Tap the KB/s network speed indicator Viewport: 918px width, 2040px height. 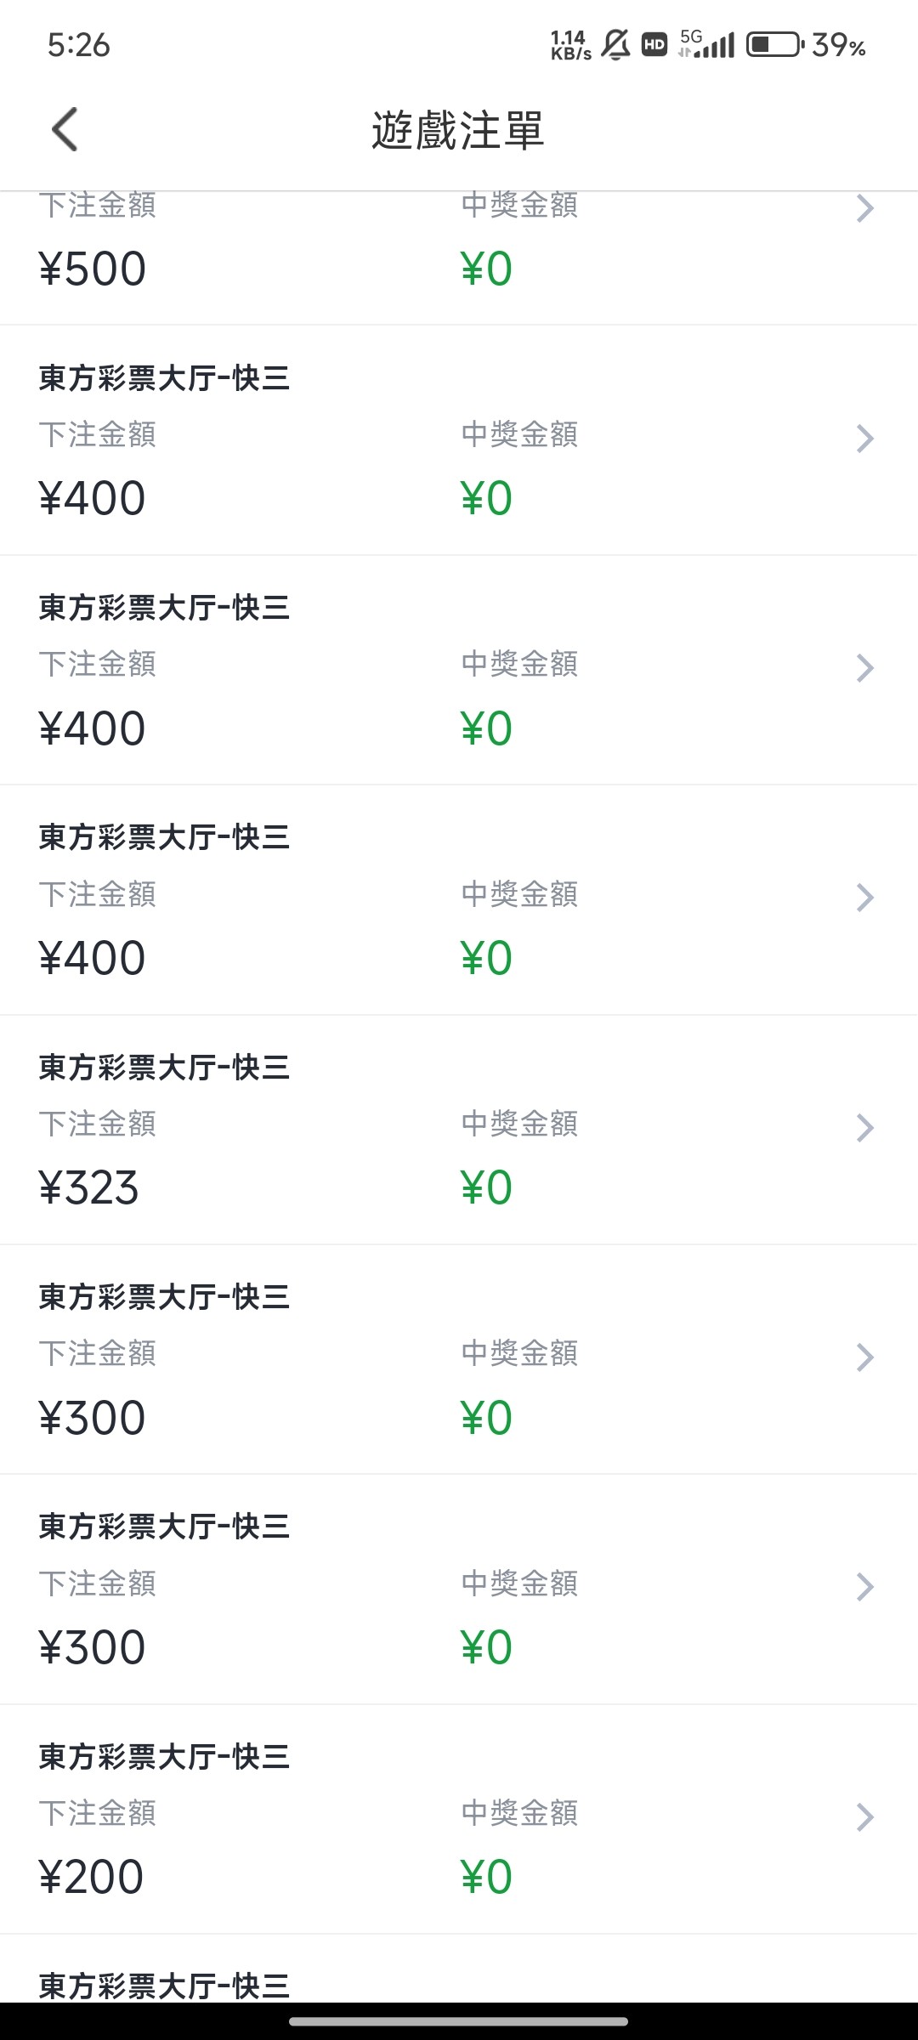pyautogui.click(x=570, y=45)
